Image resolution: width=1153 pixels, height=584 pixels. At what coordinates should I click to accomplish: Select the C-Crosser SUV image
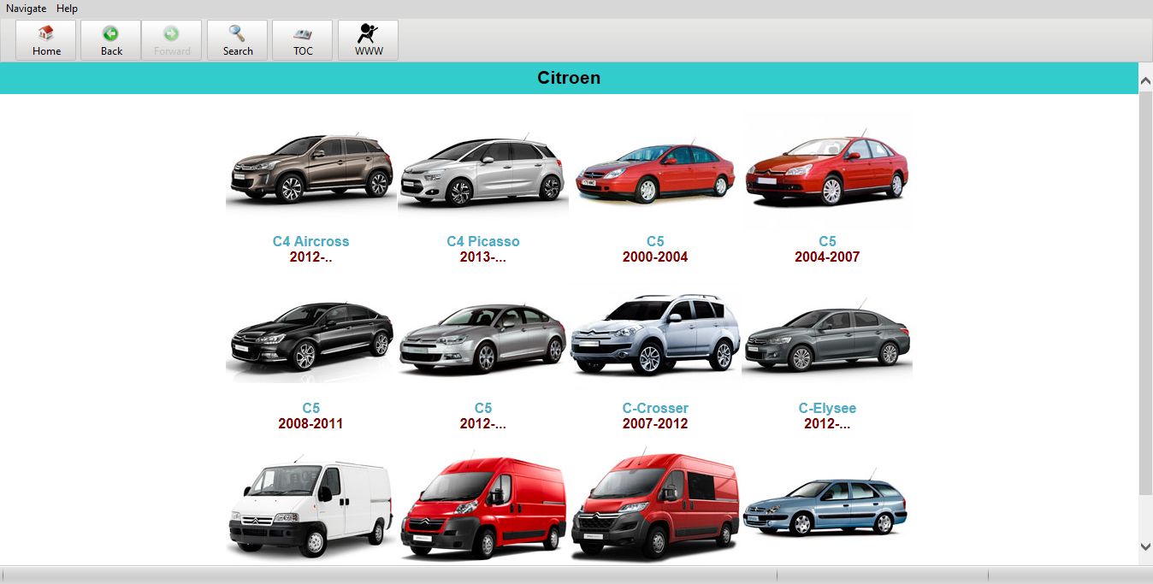pos(655,335)
